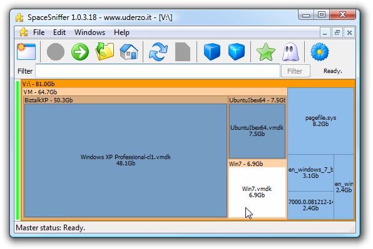This screenshot has width=373, height=249.
Task: Click the blue flower Donate icon
Action: [x=320, y=51]
